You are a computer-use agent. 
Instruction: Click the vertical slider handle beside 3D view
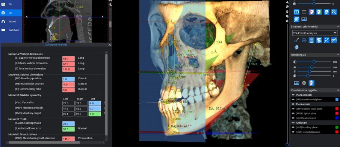pos(287,145)
